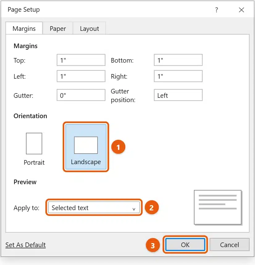Open the Gutter position box showing Left
Screen dimensions: 255x265
(178, 95)
